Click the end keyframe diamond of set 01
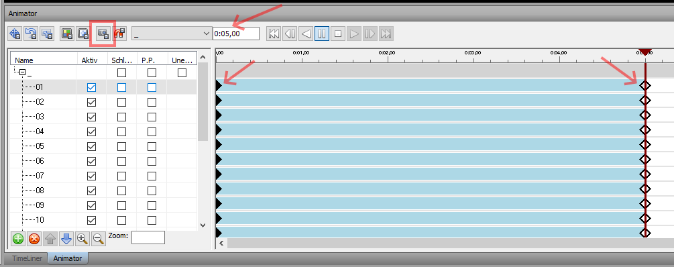674x267 pixels. [x=644, y=86]
